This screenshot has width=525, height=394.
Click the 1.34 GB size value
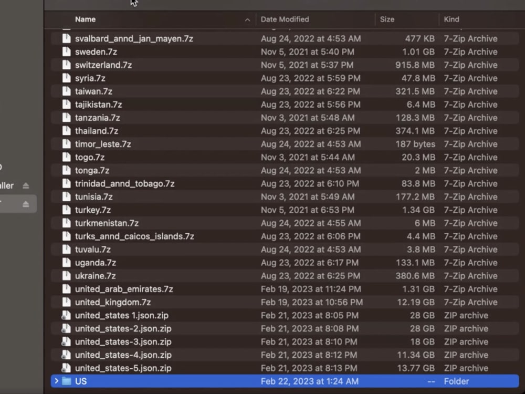[418, 210]
